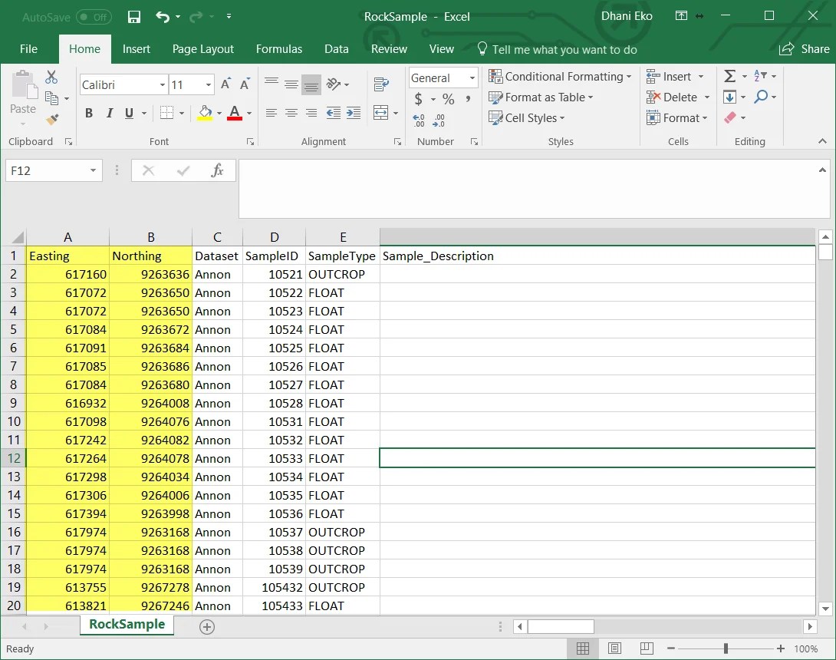Switch to Page Break Preview
836x660 pixels.
647,648
